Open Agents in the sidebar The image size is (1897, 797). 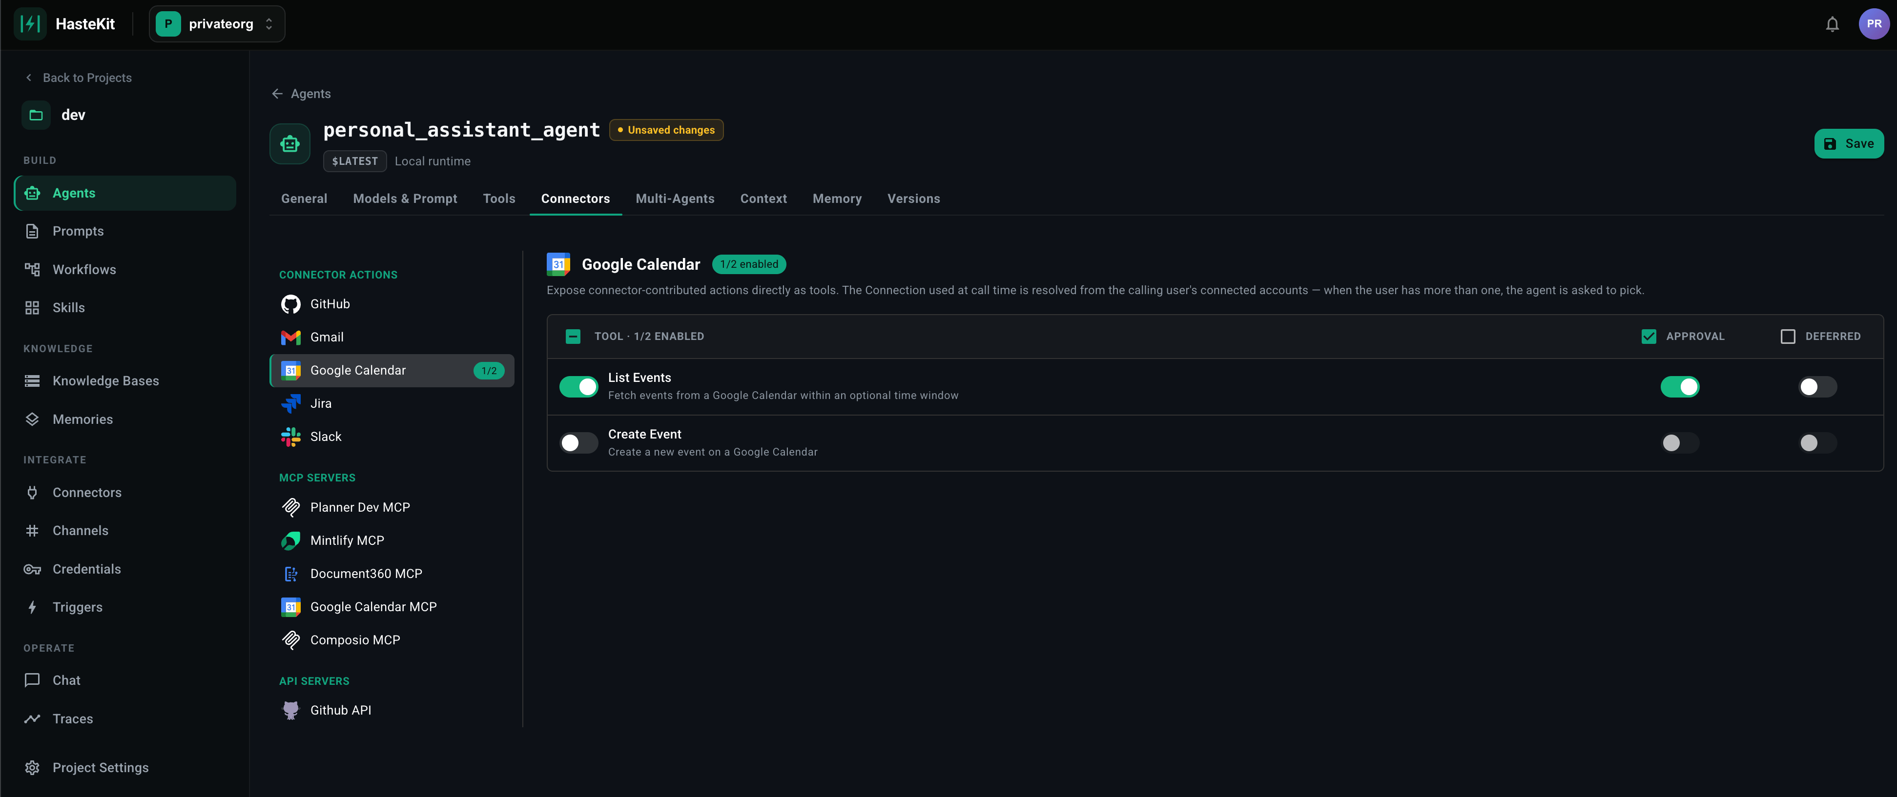(125, 193)
